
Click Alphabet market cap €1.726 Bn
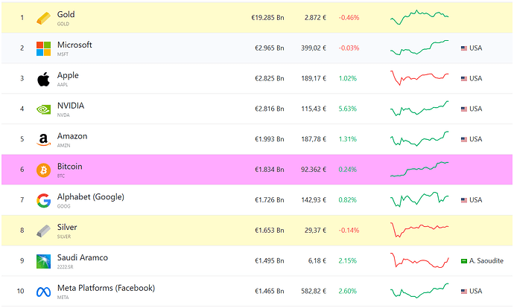270,200
